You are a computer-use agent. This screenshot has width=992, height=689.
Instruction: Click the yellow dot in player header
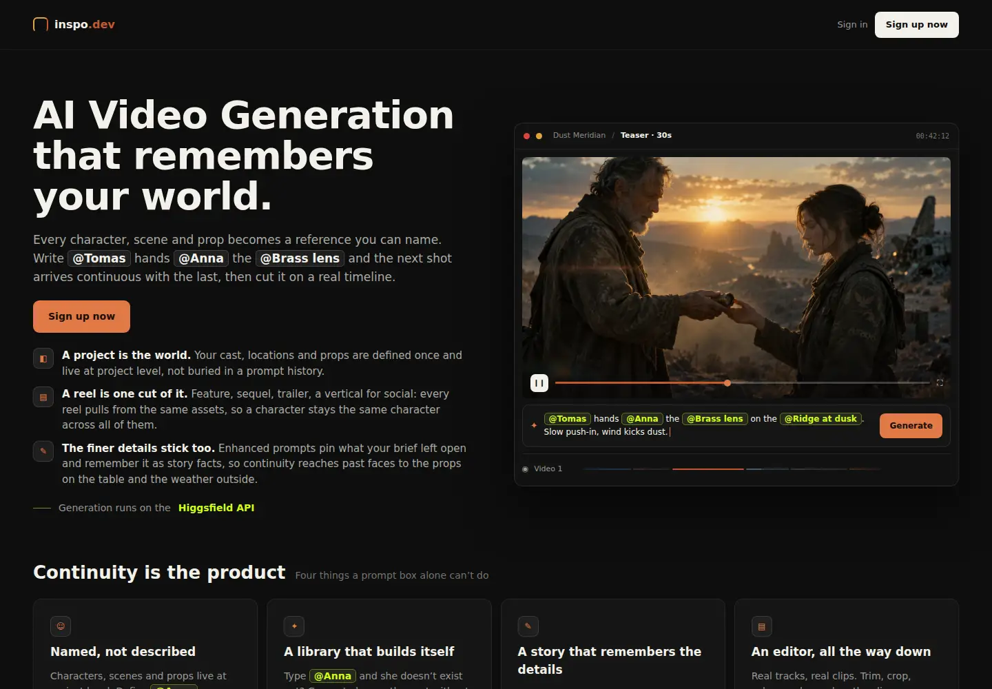pyautogui.click(x=539, y=136)
